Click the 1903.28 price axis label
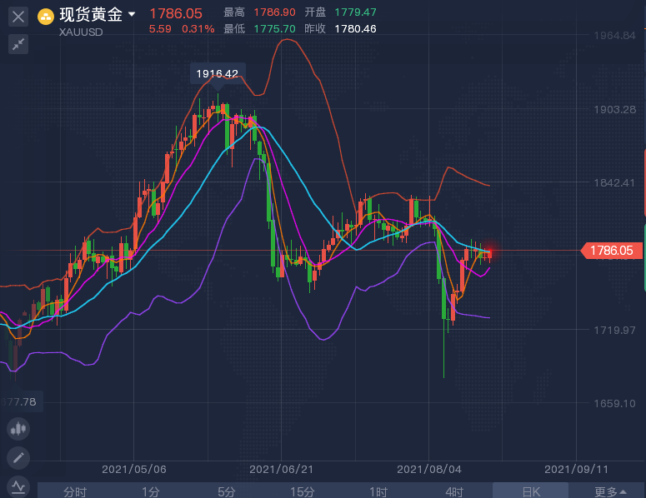Image resolution: width=646 pixels, height=498 pixels. 614,109
